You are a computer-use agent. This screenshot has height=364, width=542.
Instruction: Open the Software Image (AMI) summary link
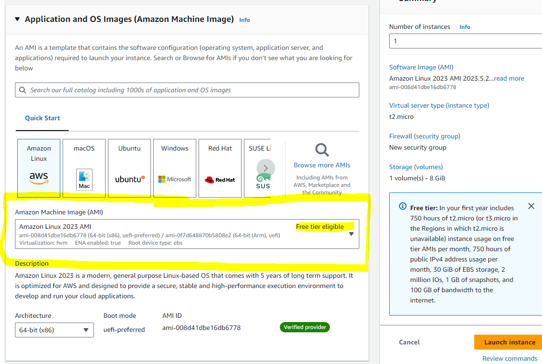pyautogui.click(x=421, y=67)
